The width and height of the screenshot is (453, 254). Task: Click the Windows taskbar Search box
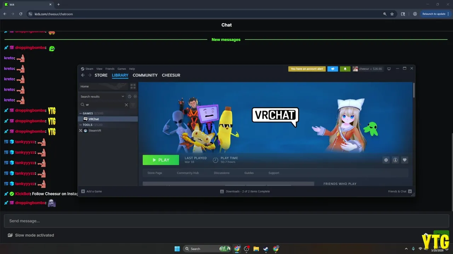[x=207, y=249]
